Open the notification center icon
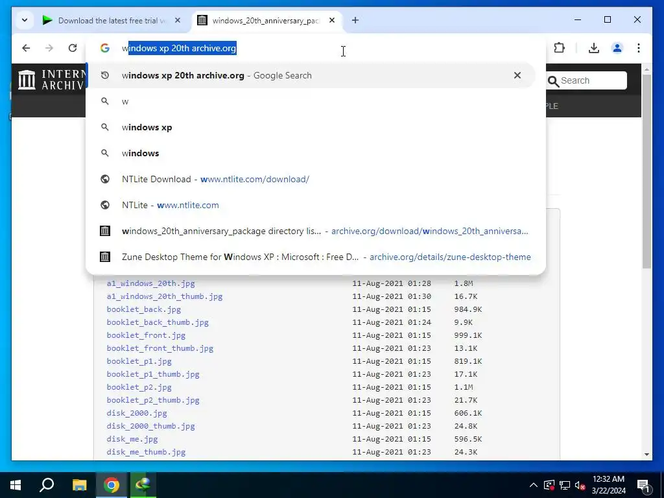This screenshot has width=664, height=498. 643,485
